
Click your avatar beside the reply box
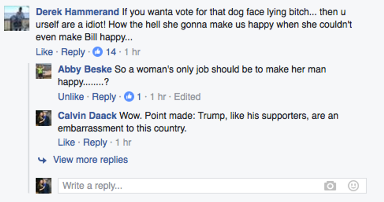coord(43,186)
